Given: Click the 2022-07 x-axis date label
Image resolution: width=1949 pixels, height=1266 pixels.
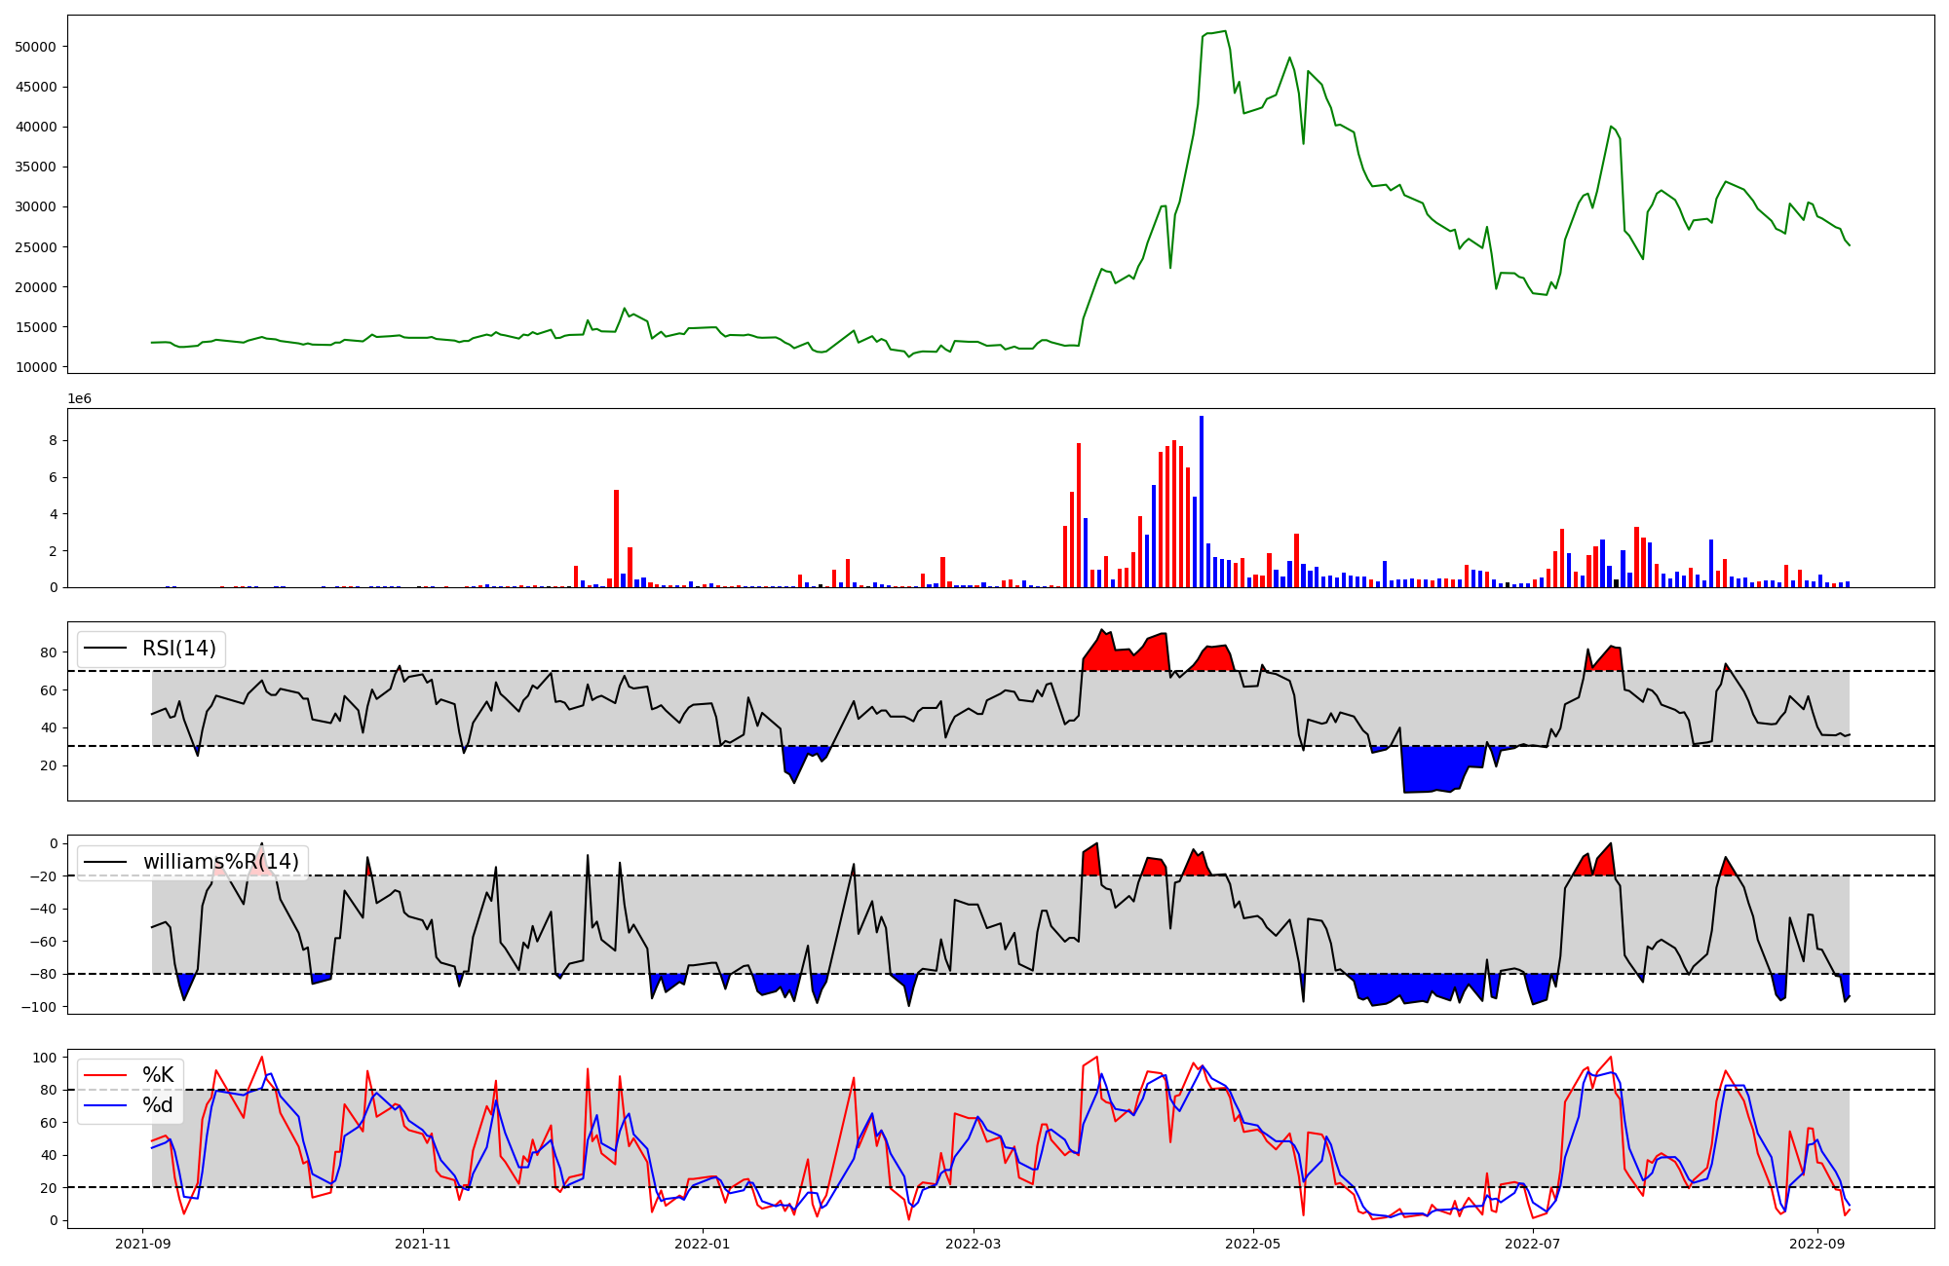Looking at the screenshot, I should (1532, 1244).
